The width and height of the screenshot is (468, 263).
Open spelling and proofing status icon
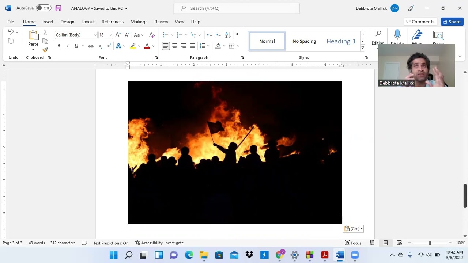pos(84,243)
